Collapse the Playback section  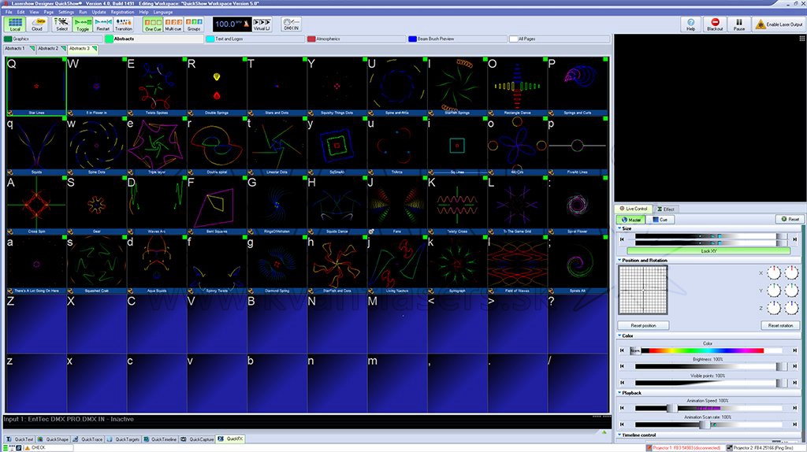(x=619, y=393)
